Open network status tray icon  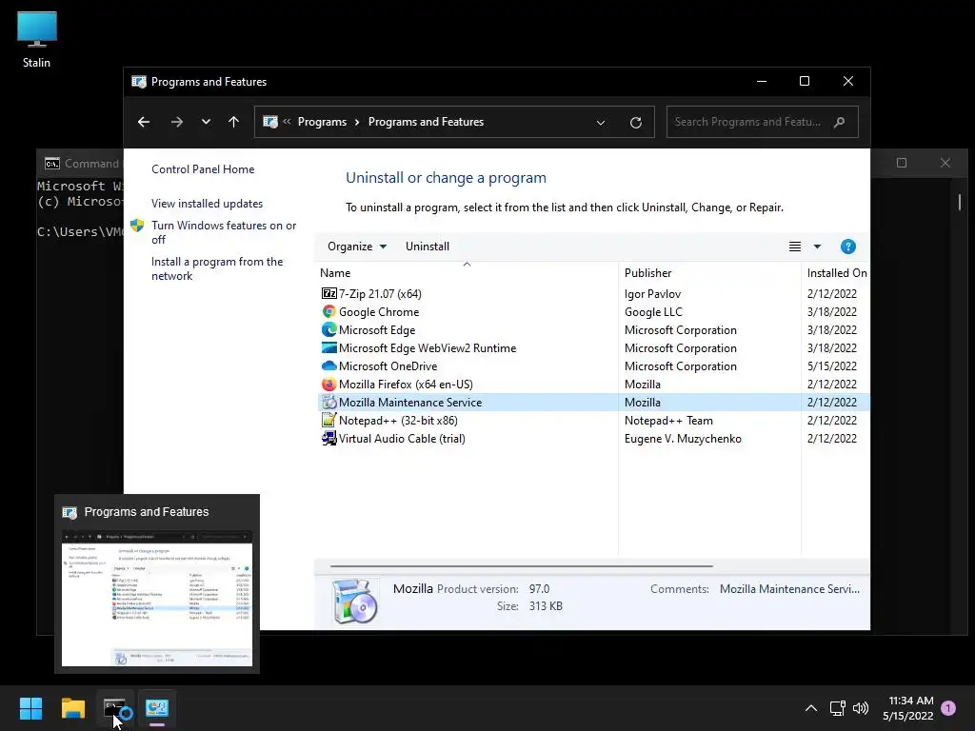click(x=837, y=708)
